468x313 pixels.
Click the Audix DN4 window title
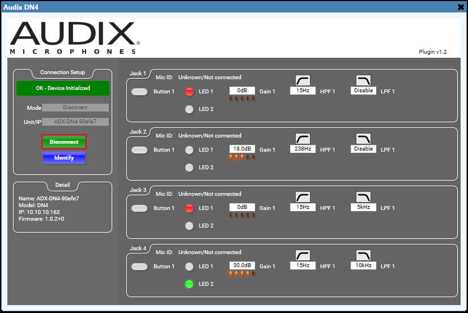21,7
